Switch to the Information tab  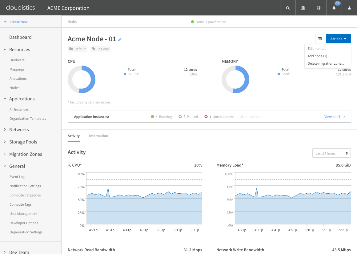(98, 136)
